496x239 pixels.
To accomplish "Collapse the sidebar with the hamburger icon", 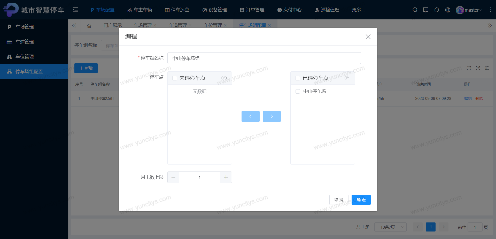I will point(76,10).
